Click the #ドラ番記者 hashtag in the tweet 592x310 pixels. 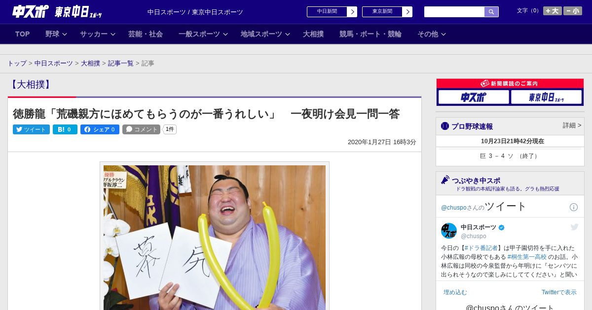(x=481, y=248)
